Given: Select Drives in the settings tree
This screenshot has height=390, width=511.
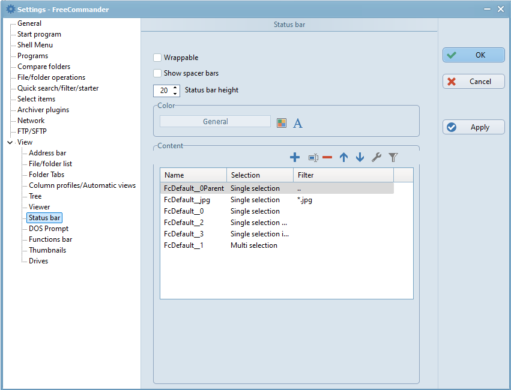Looking at the screenshot, I should (x=38, y=261).
